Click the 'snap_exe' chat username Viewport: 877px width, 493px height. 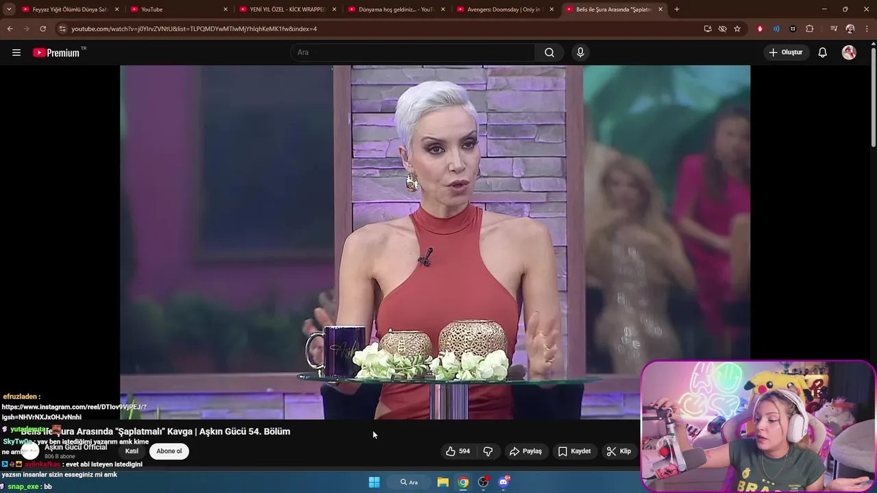coord(23,487)
